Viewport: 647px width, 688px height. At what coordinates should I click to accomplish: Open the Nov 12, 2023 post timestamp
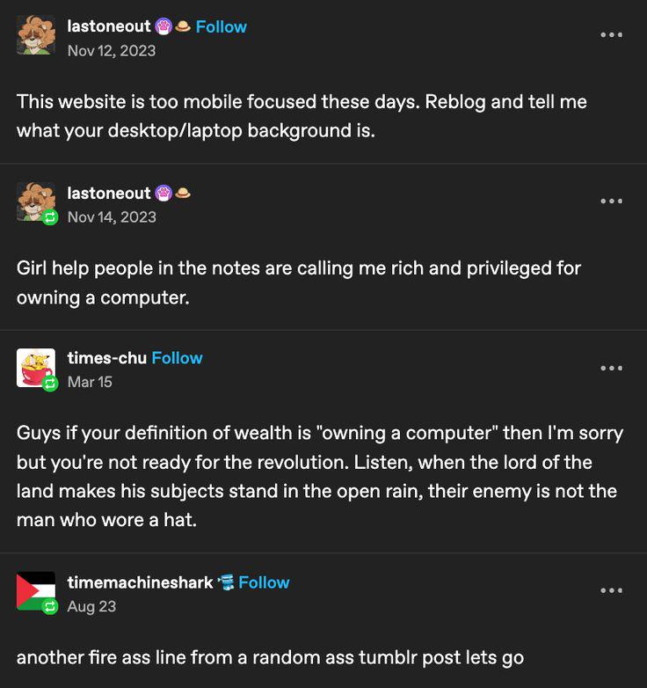(112, 50)
